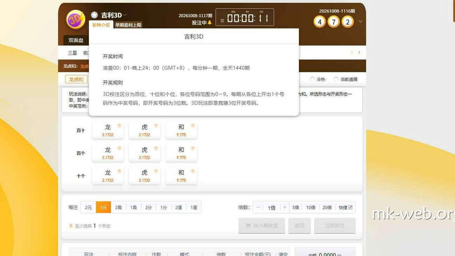This screenshot has width=455, height=256.
Task: Click 加入购彩篮 cart button
Action: tap(262, 226)
